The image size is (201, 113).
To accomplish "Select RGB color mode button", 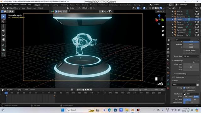I will 191,97.
